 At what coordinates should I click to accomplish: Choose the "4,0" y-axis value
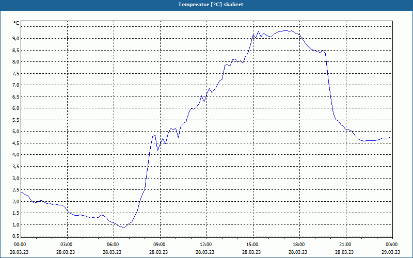[x=16, y=154]
